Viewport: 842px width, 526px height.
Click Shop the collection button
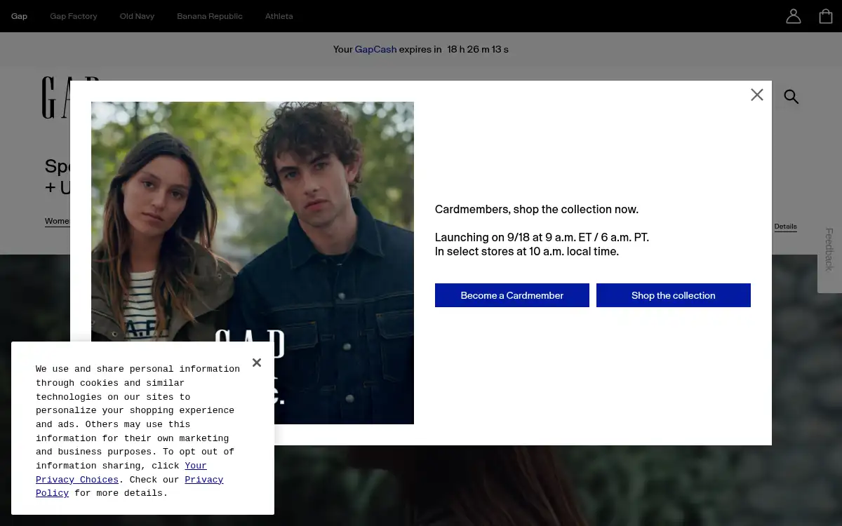pos(674,295)
